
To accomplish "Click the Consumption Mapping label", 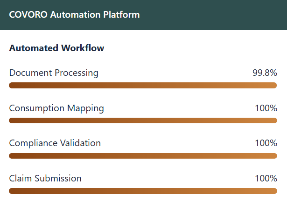I will point(56,108).
